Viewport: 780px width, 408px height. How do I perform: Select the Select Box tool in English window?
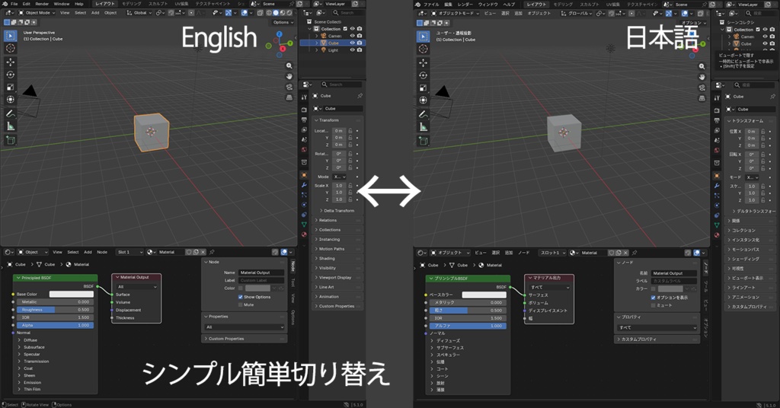10,36
